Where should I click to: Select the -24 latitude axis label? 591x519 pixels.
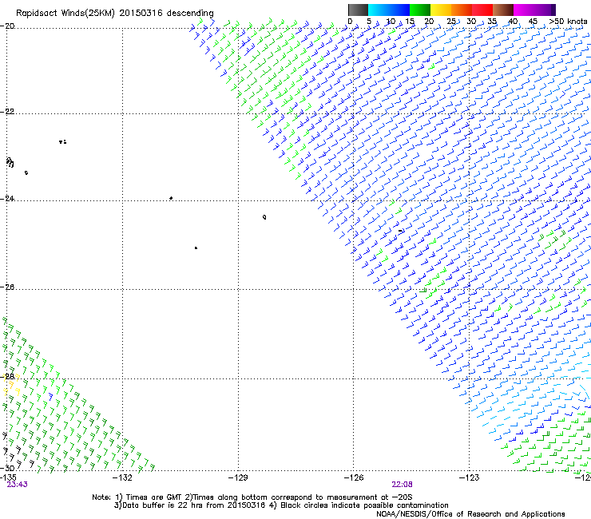(7, 199)
